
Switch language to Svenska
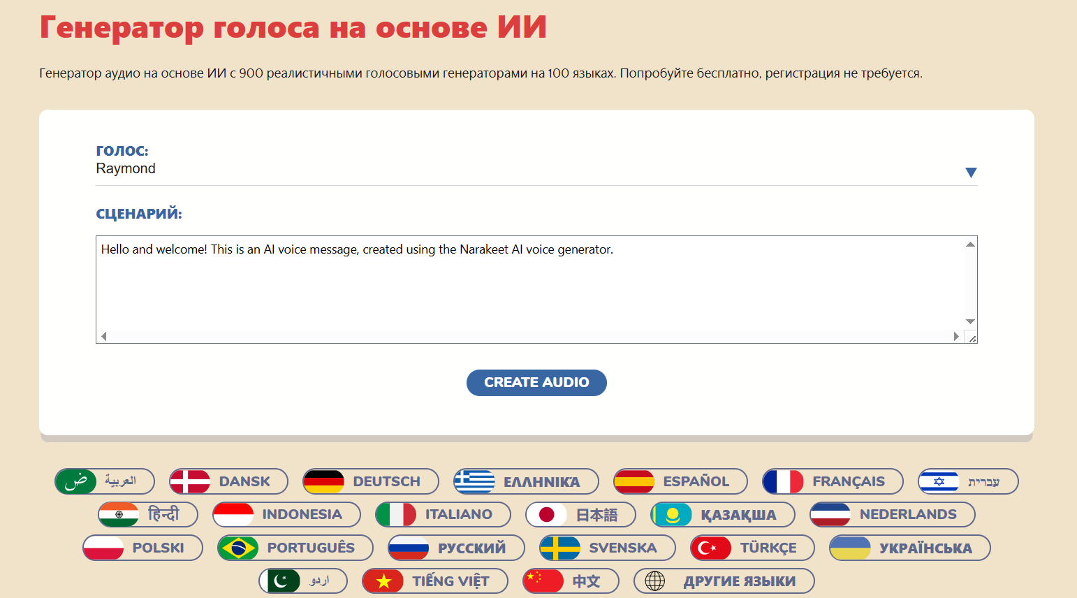click(x=608, y=548)
